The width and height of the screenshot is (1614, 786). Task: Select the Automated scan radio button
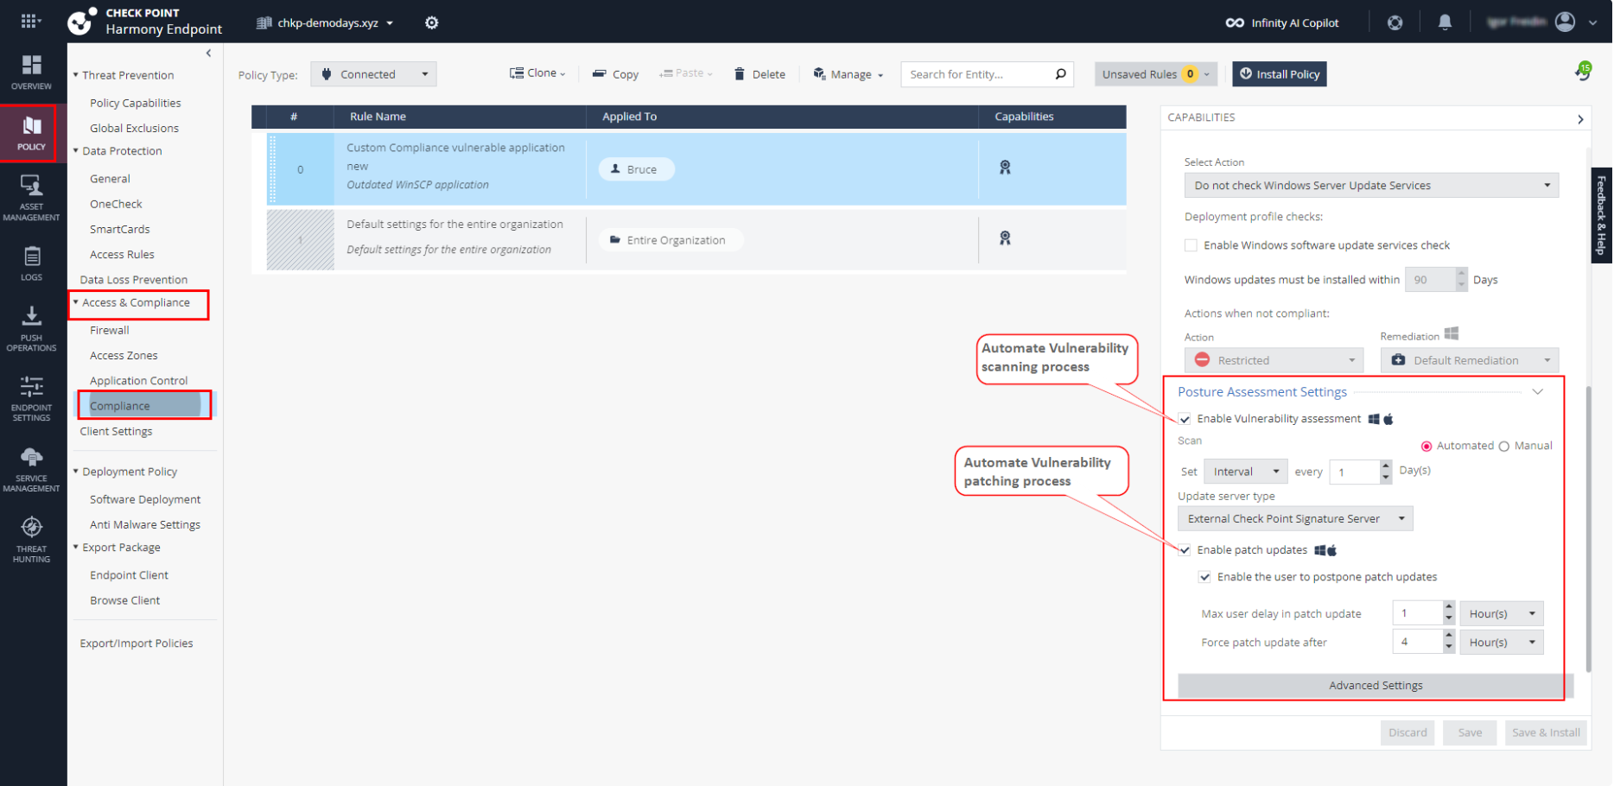click(x=1427, y=447)
